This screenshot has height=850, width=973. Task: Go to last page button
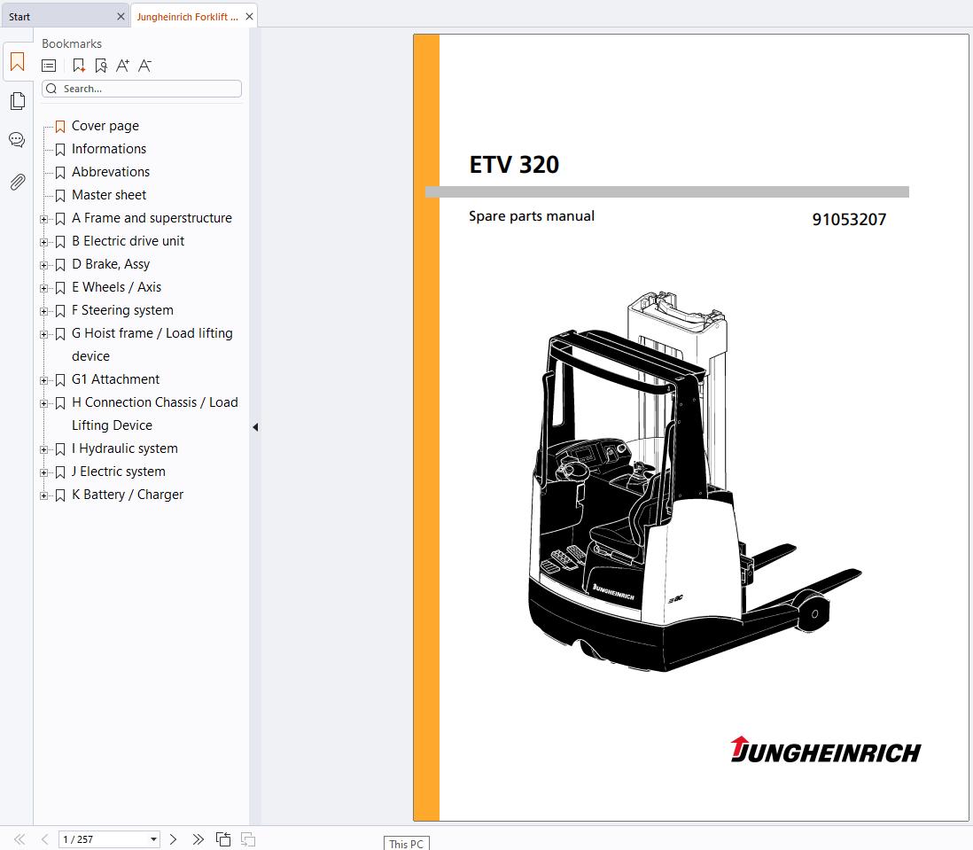(x=198, y=839)
